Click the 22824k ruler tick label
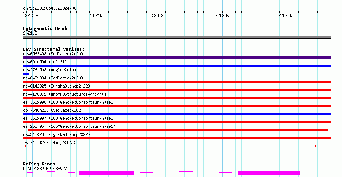Image resolution: width=342 pixels, height=177 pixels. (x=285, y=15)
